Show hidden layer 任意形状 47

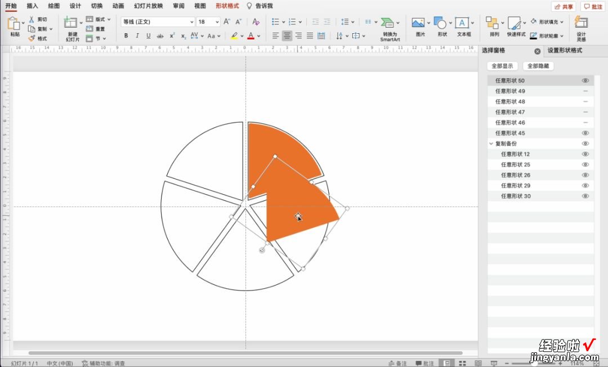pyautogui.click(x=585, y=112)
